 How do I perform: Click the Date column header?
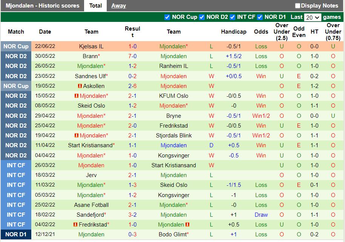(x=45, y=32)
